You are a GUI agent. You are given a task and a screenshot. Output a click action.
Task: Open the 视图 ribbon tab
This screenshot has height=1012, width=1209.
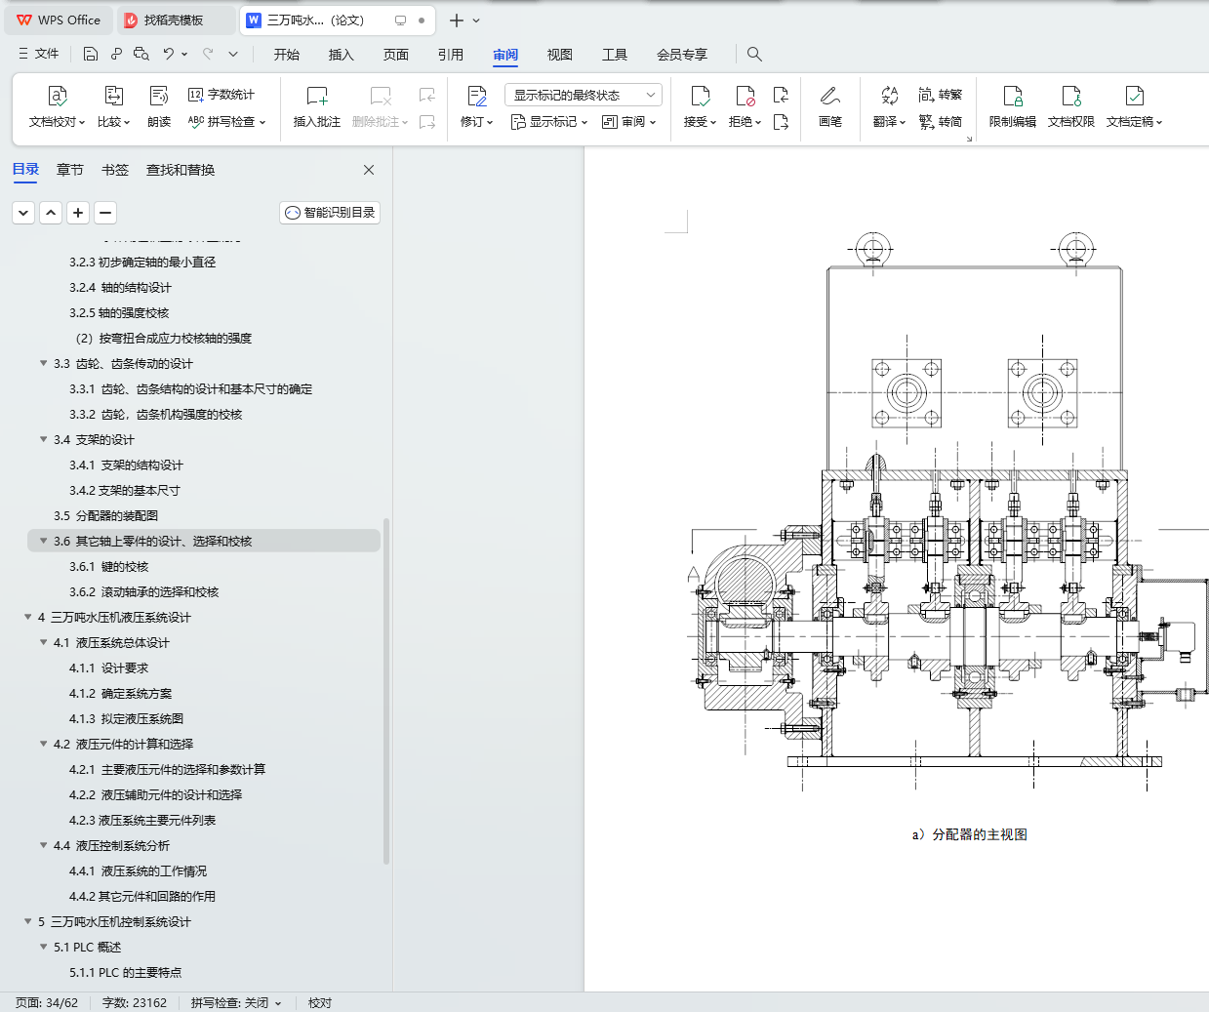559,55
